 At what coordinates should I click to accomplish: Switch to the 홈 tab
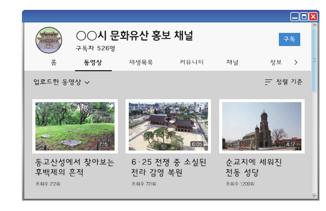click(x=54, y=62)
